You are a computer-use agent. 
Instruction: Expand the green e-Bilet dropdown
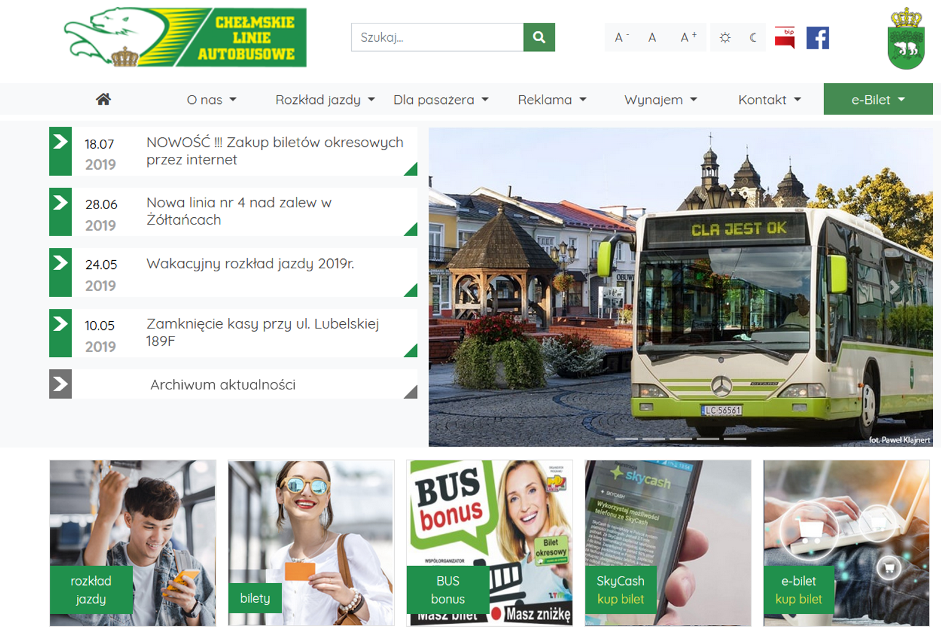click(878, 100)
